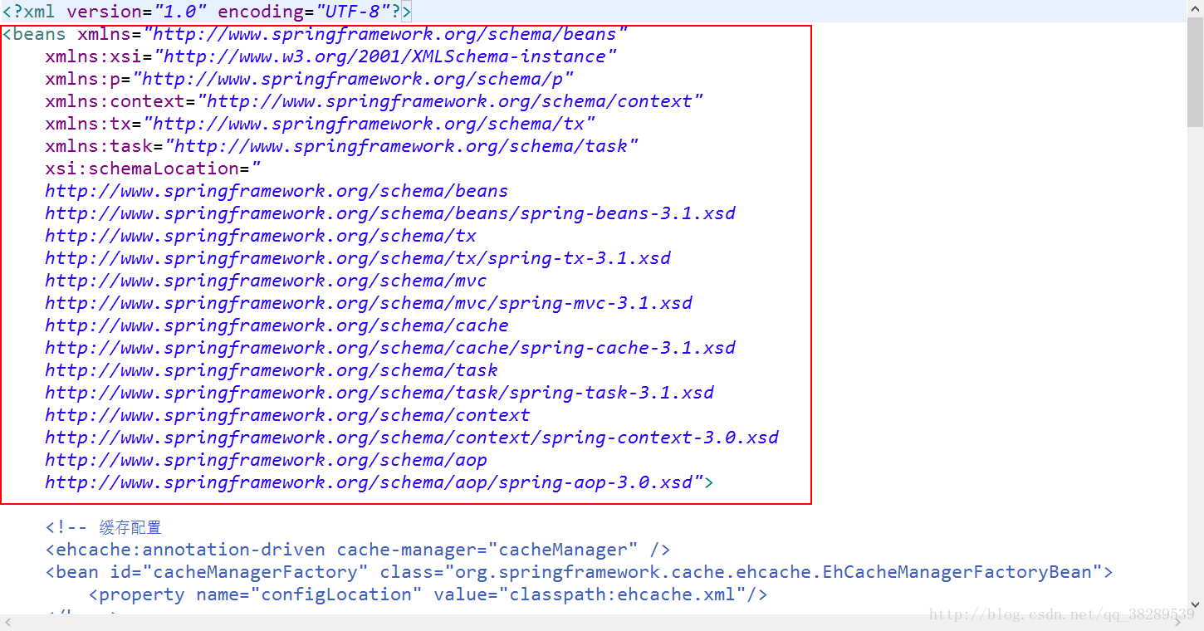This screenshot has height=631, width=1204.
Task: Click the vertical scrollbar up arrow
Action: (x=1195, y=8)
